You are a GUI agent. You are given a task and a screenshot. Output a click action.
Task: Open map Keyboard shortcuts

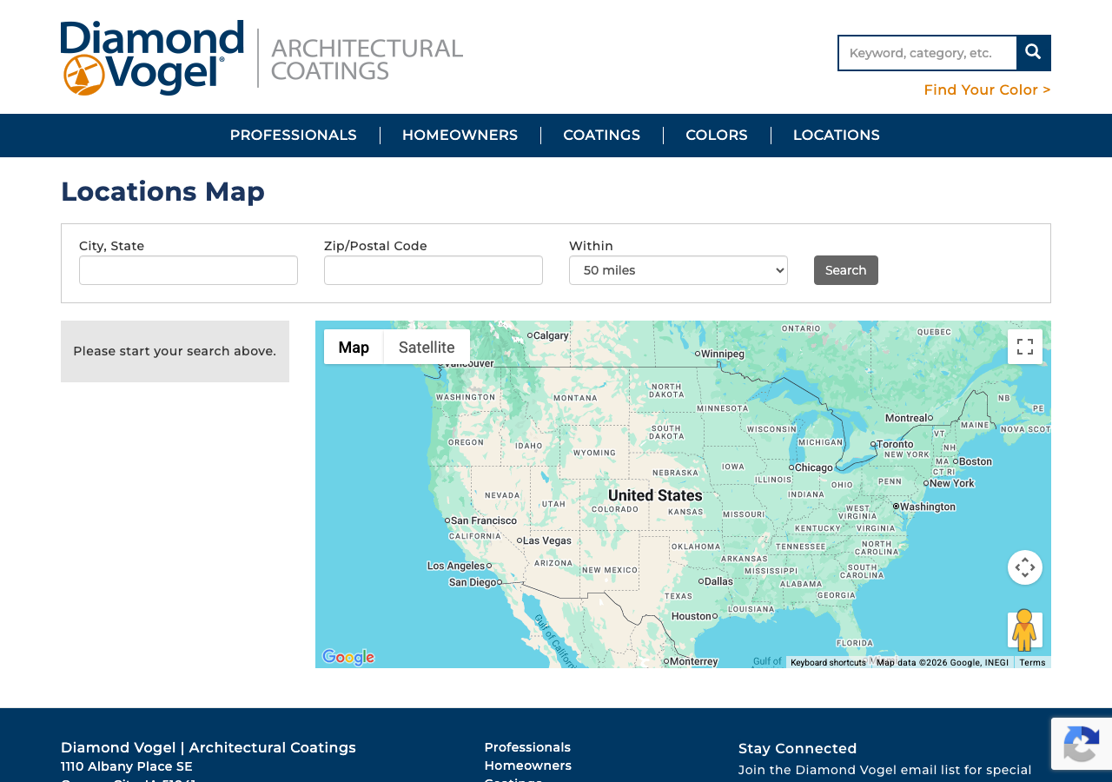click(x=828, y=662)
